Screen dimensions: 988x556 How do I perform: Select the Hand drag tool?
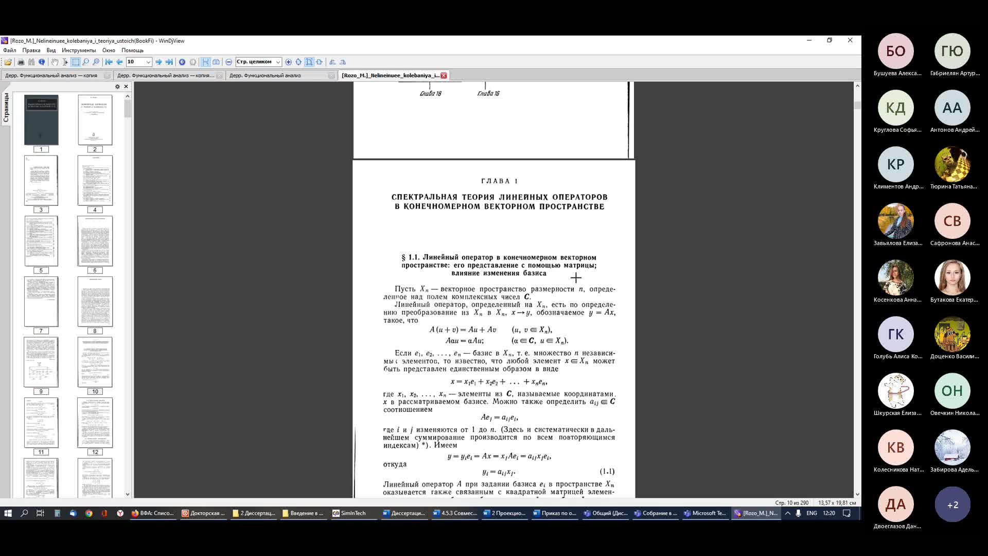[55, 62]
